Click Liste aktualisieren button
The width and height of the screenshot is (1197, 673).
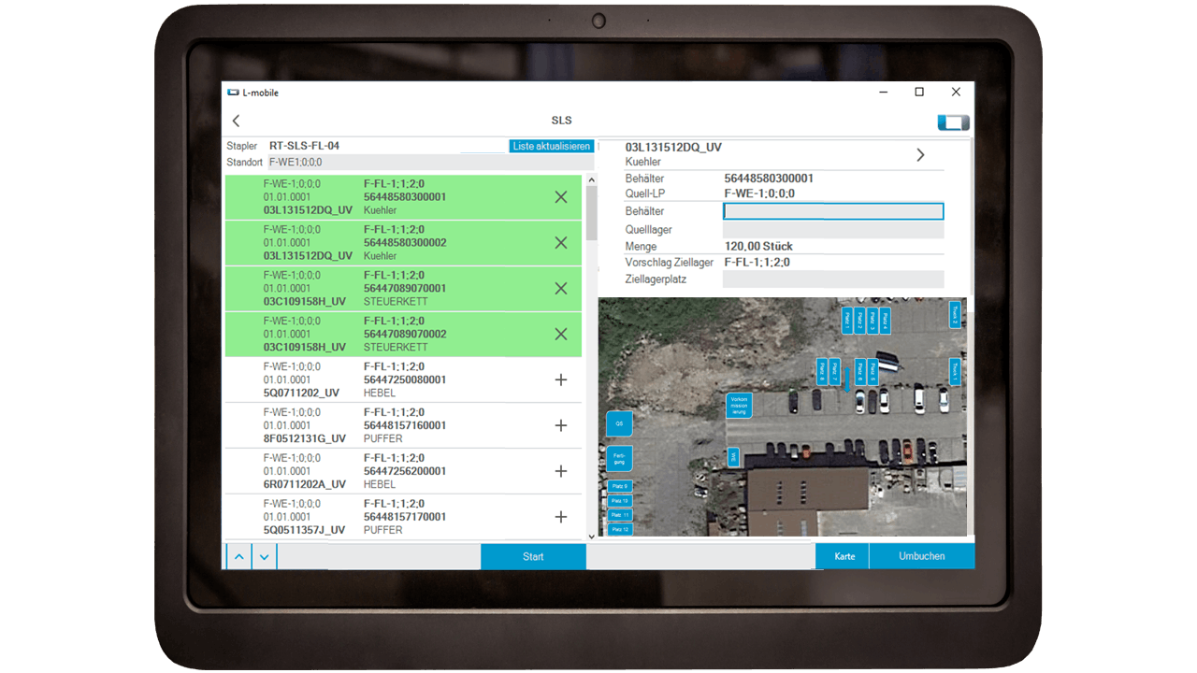(552, 146)
